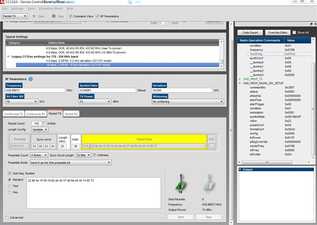Image resolution: width=317 pixels, height=225 pixels.
Task: Open the Packet TX mode dropdown
Action: [x=15, y=16]
